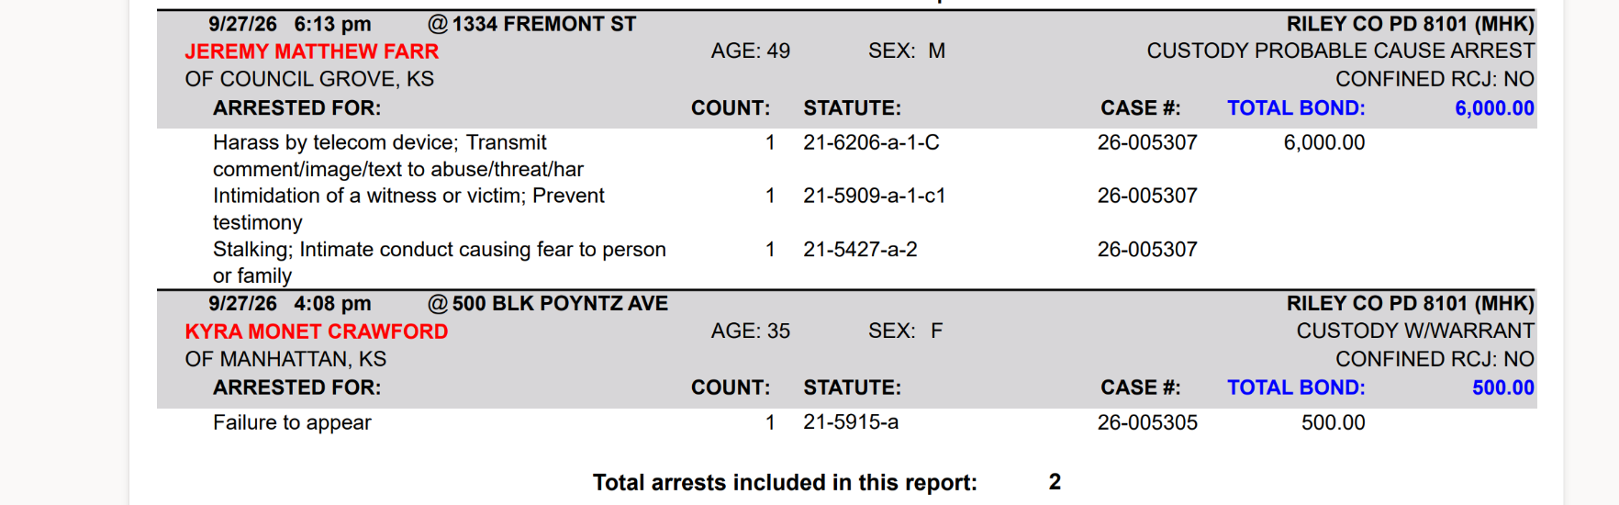1619x505 pixels.
Task: Click statute 21-5909-a-1-c1
Action: [875, 196]
